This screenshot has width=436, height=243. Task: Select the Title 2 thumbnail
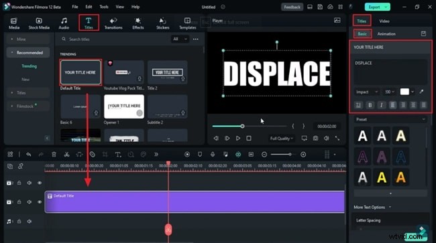pyautogui.click(x=168, y=72)
